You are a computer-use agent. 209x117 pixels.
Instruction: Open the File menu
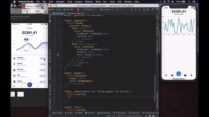[38, 2]
